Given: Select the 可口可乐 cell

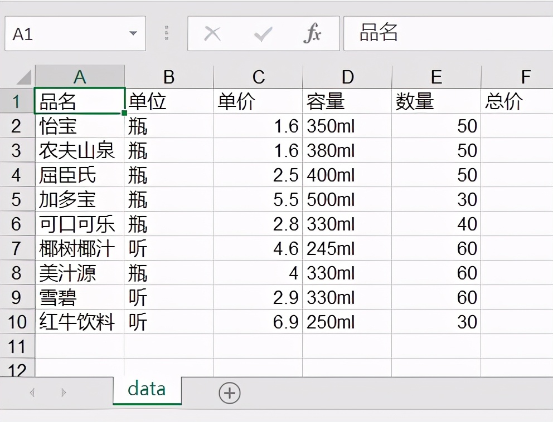Looking at the screenshot, I should coord(80,224).
